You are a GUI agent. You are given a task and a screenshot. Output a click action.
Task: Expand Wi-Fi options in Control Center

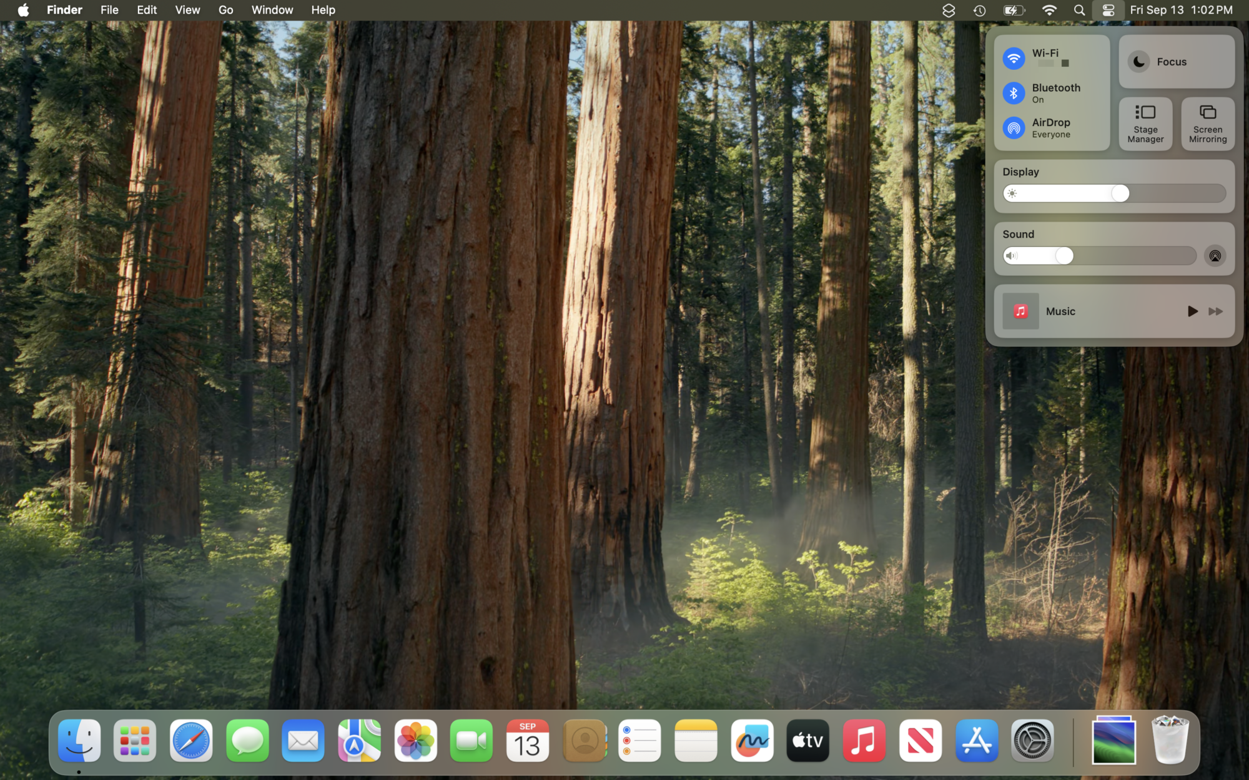coord(1044,57)
